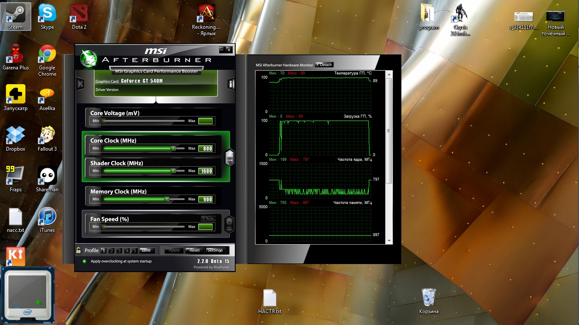Click the Shader Clock slider handle
The image size is (579, 325).
(173, 171)
